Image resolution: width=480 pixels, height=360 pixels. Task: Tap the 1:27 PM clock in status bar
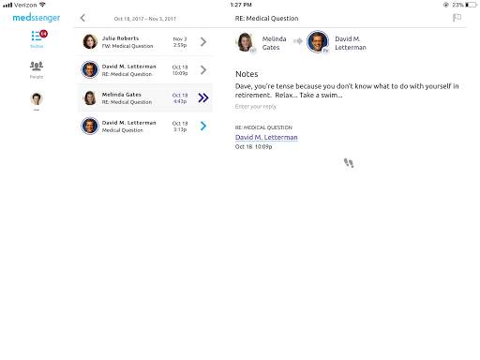241,5
